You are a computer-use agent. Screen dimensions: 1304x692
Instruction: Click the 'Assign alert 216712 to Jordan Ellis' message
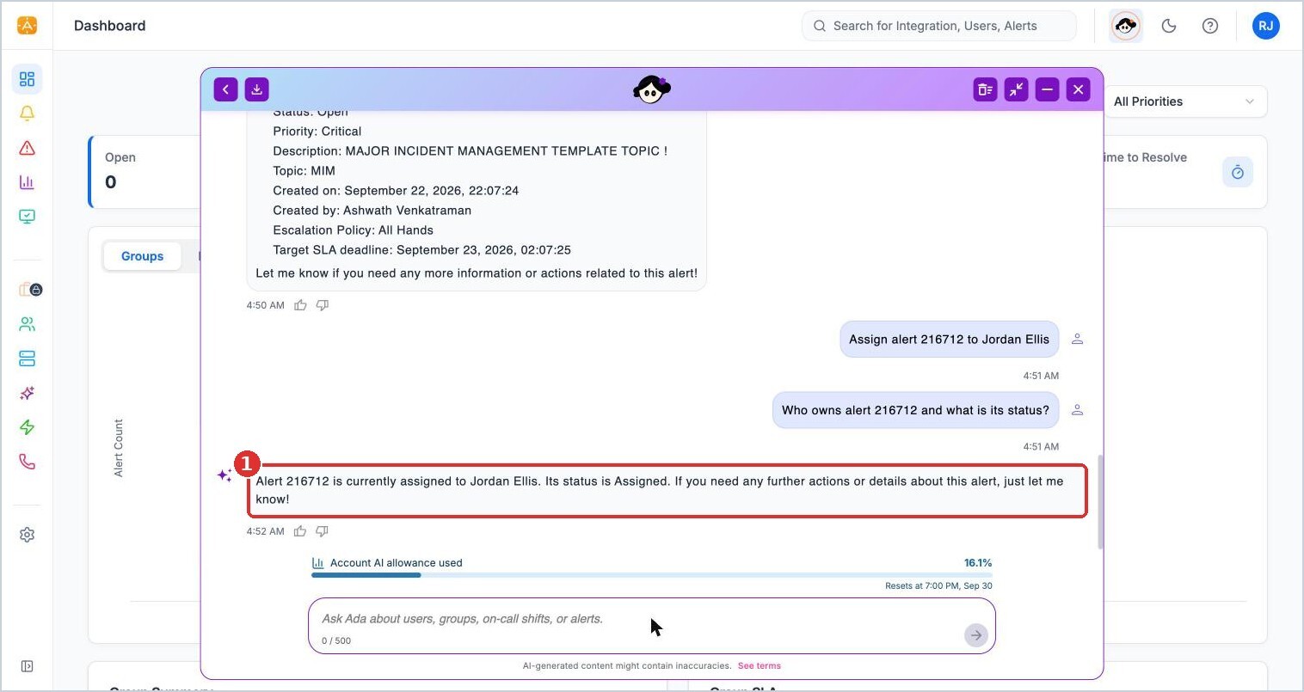(949, 340)
